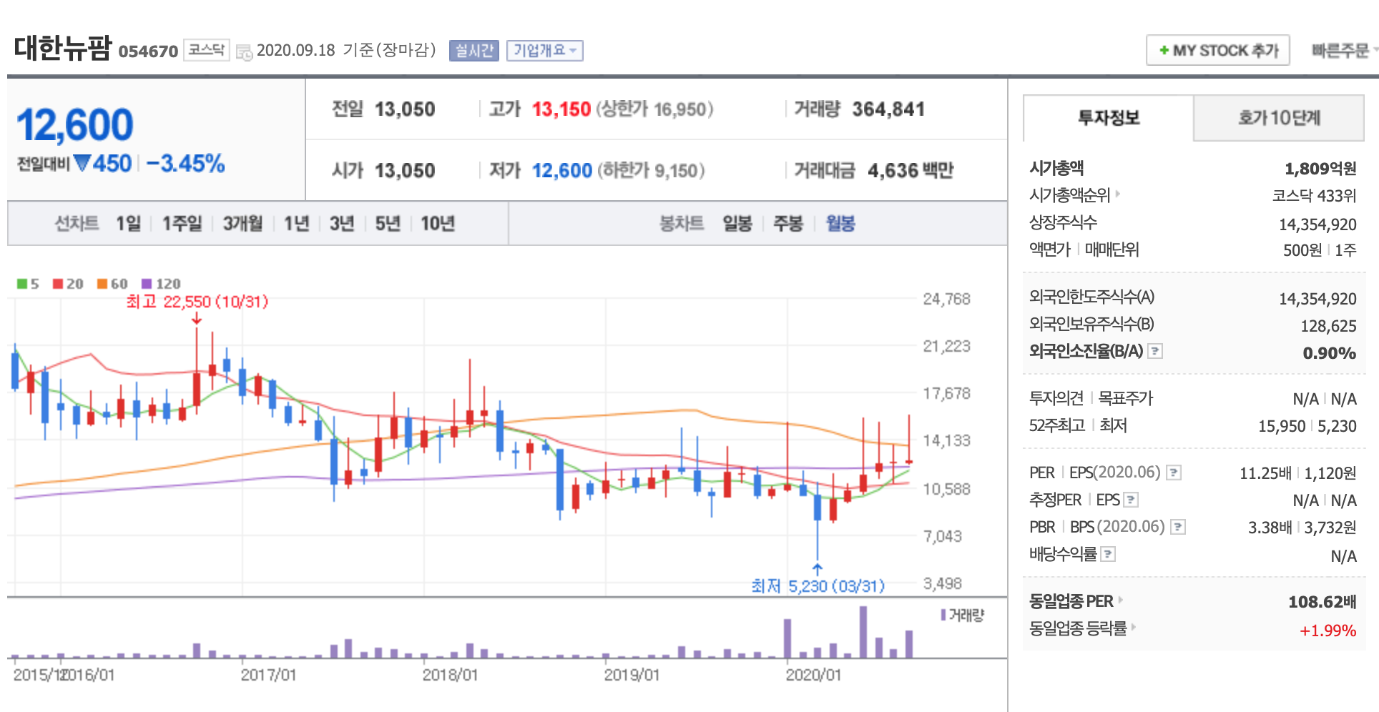
Task: Select the 1주일 line chart period
Action: click(x=182, y=224)
